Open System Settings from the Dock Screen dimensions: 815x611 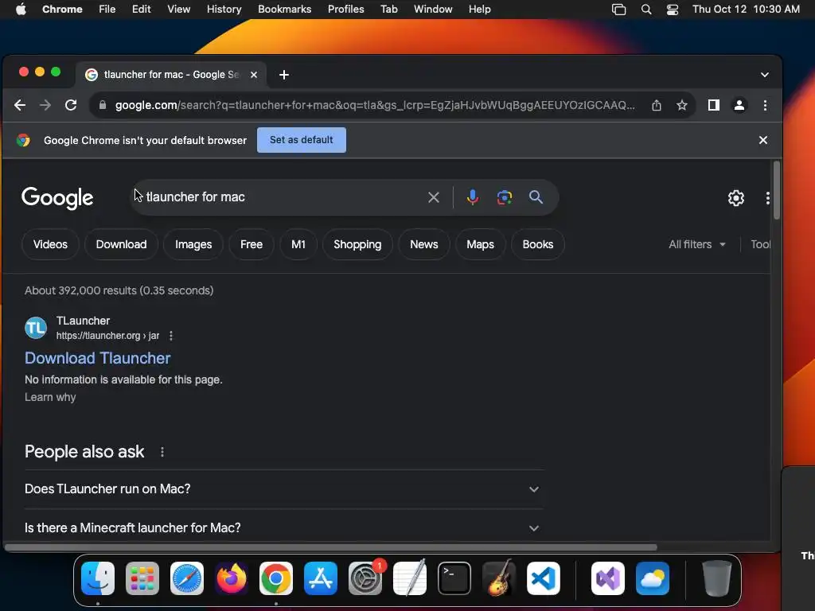tap(365, 578)
